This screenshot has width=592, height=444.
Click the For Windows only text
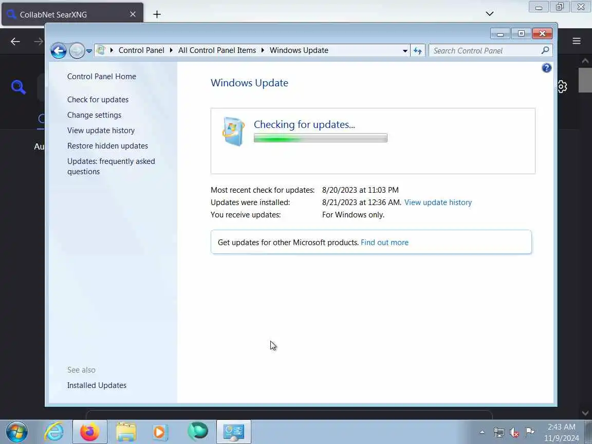tap(353, 215)
